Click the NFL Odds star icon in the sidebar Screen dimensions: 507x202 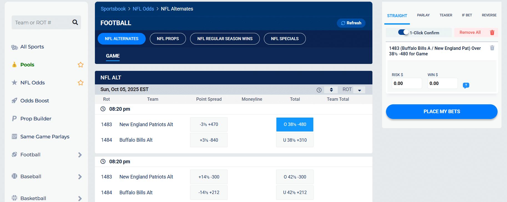[14, 82]
